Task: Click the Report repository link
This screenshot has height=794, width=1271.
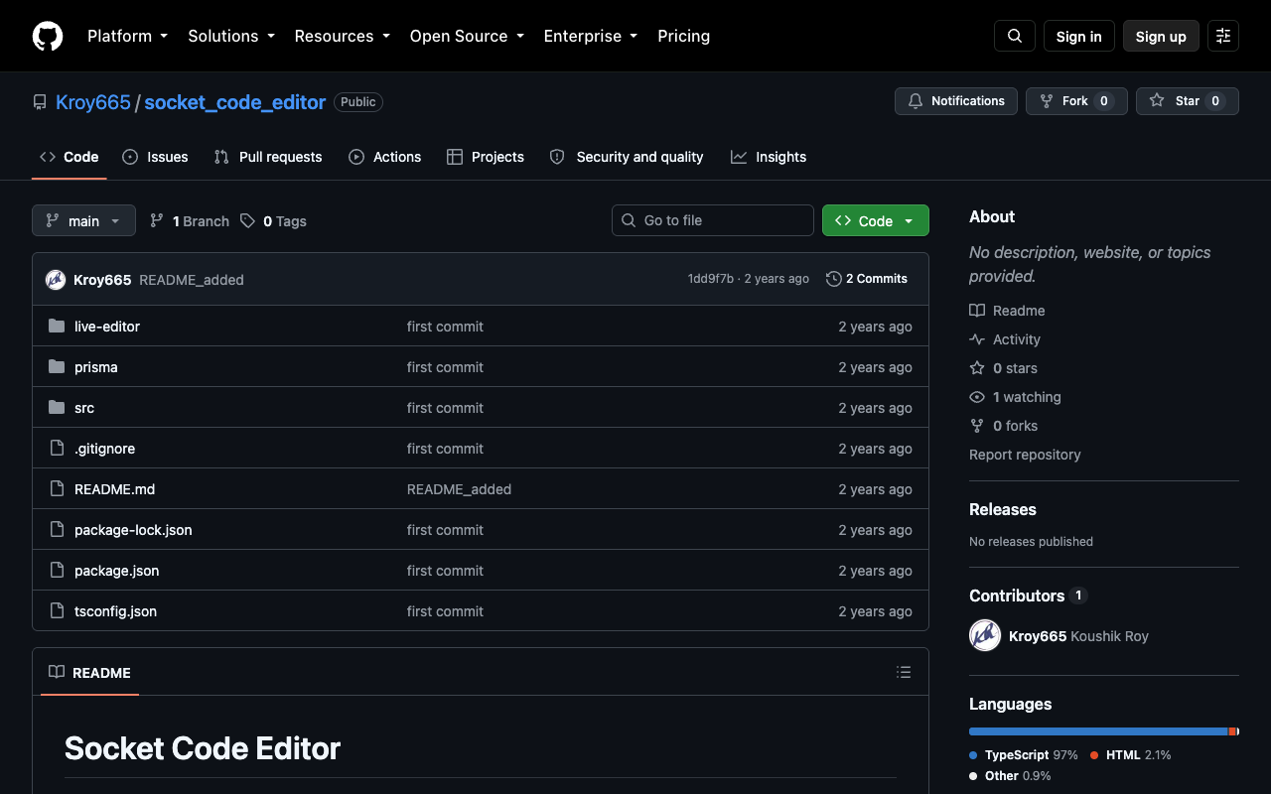Action: coord(1025,455)
